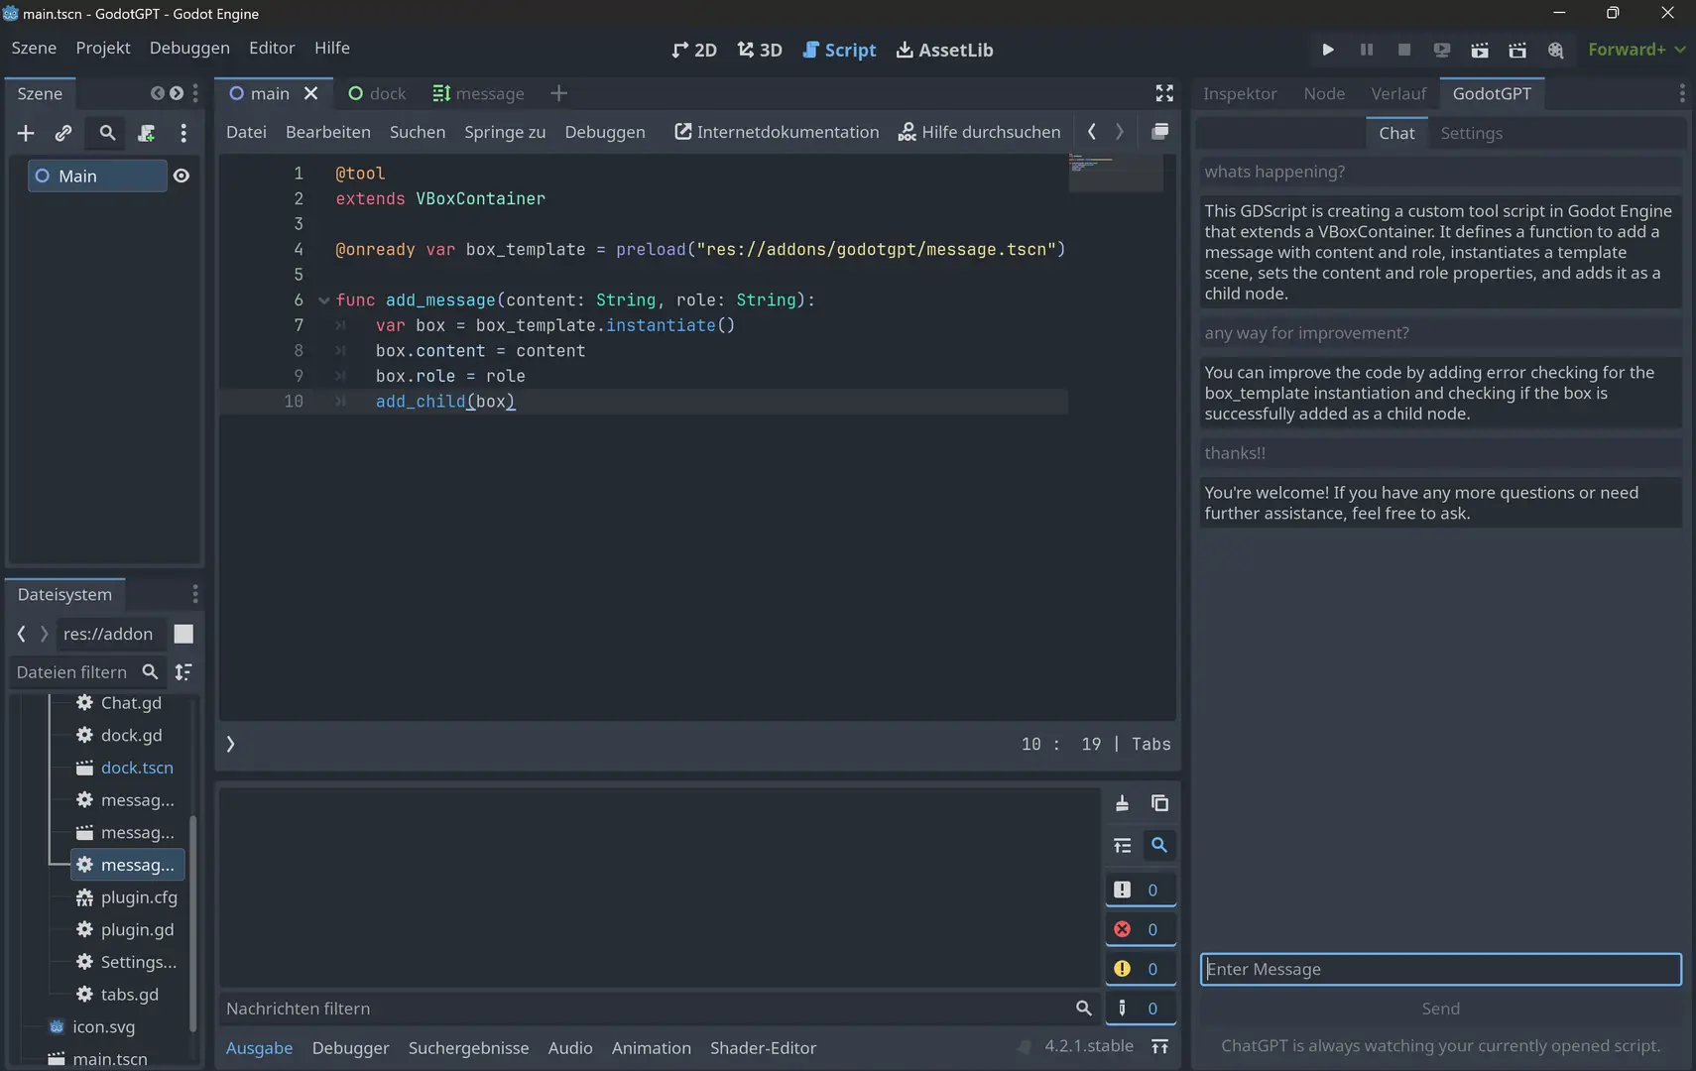Switch to the 3D workspace
This screenshot has height=1071, width=1696.
click(760, 50)
